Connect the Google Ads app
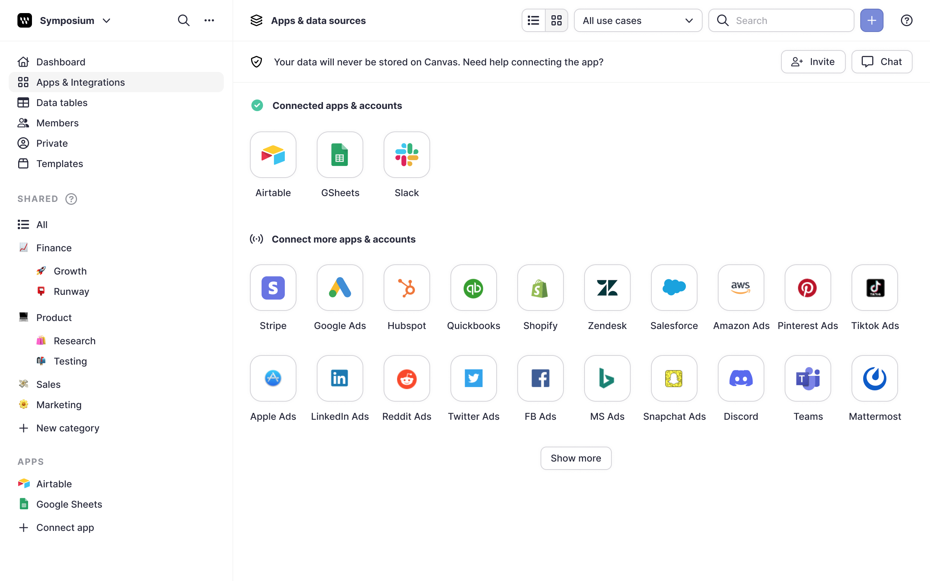 [x=340, y=288]
